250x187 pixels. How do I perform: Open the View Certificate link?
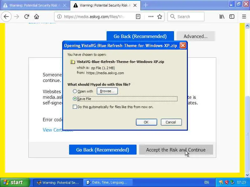pyautogui.click(x=58, y=130)
